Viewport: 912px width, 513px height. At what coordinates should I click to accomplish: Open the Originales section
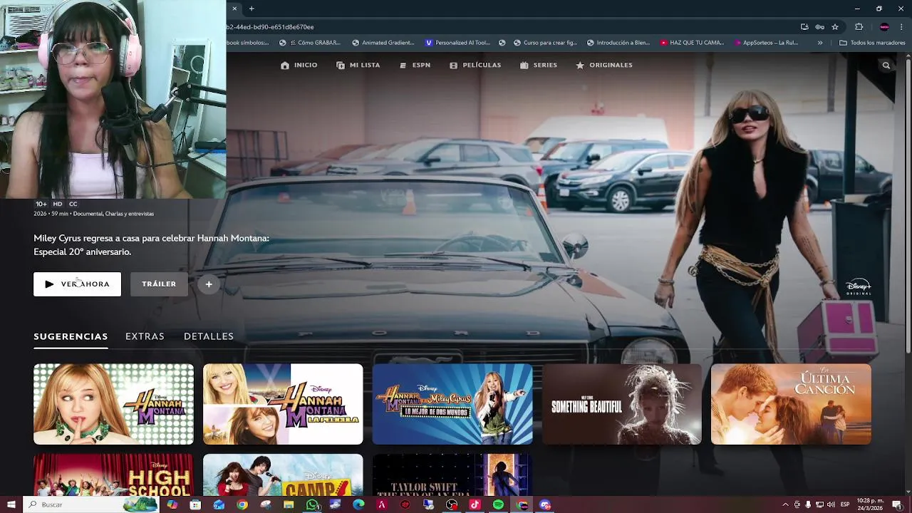tap(604, 65)
